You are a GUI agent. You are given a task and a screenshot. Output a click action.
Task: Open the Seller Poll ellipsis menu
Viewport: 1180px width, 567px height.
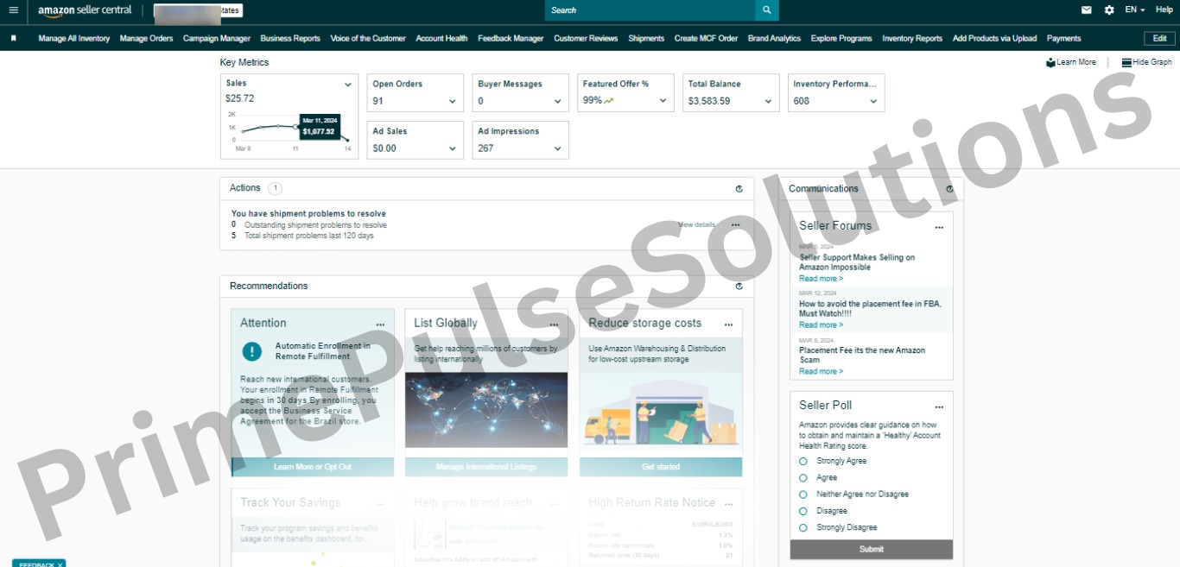[939, 407]
